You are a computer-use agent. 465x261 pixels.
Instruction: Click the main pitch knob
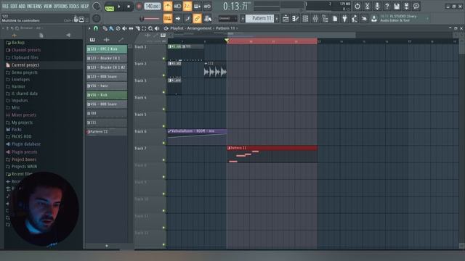(x=97, y=19)
